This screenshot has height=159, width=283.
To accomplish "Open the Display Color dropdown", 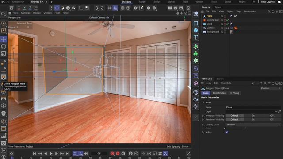I will coord(253,125).
